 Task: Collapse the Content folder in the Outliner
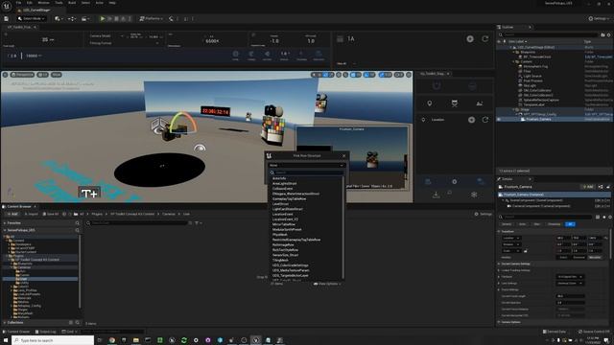point(514,61)
